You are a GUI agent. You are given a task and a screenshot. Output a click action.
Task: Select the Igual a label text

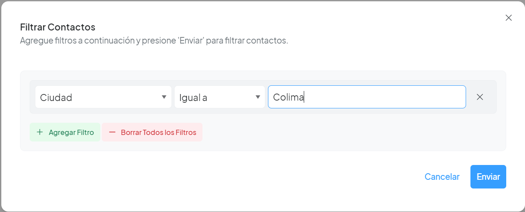[193, 98]
